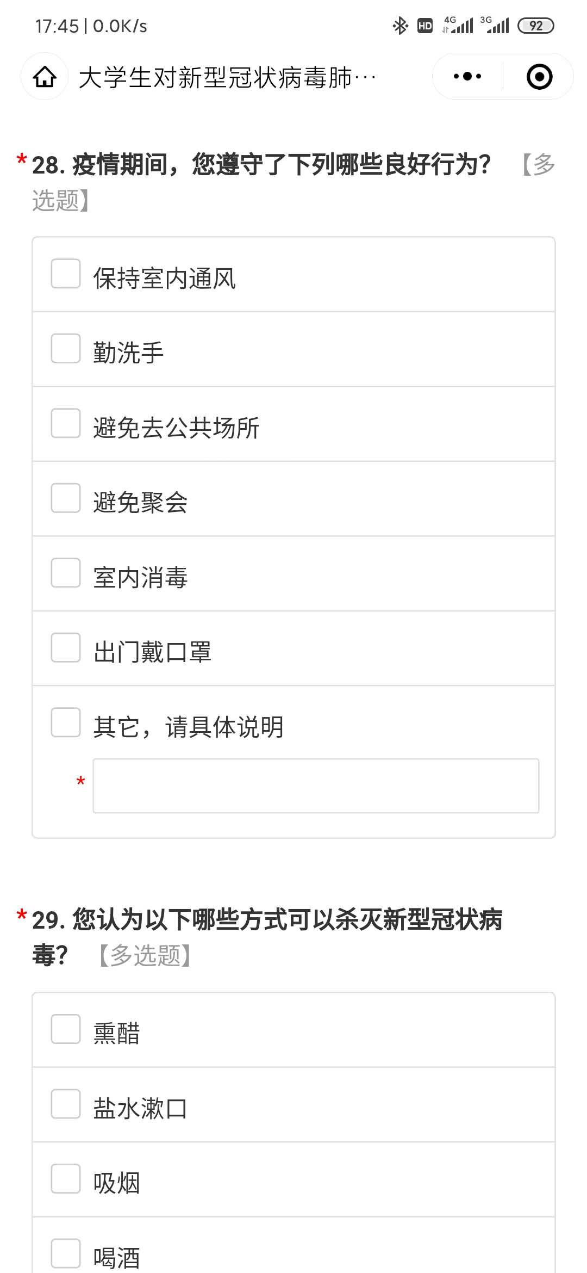Tap the Bluetooth status icon
The width and height of the screenshot is (587, 1273).
(x=401, y=26)
